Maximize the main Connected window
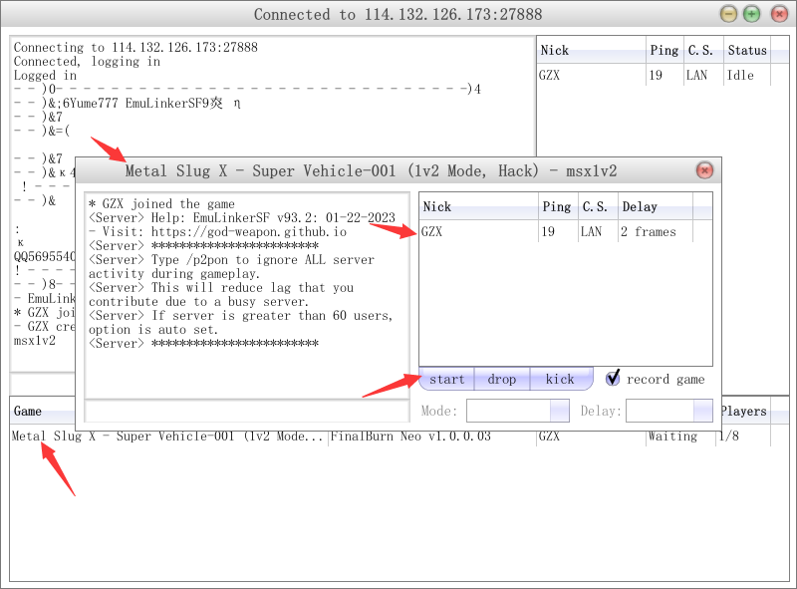Screen dimensions: 797x589 (x=751, y=14)
